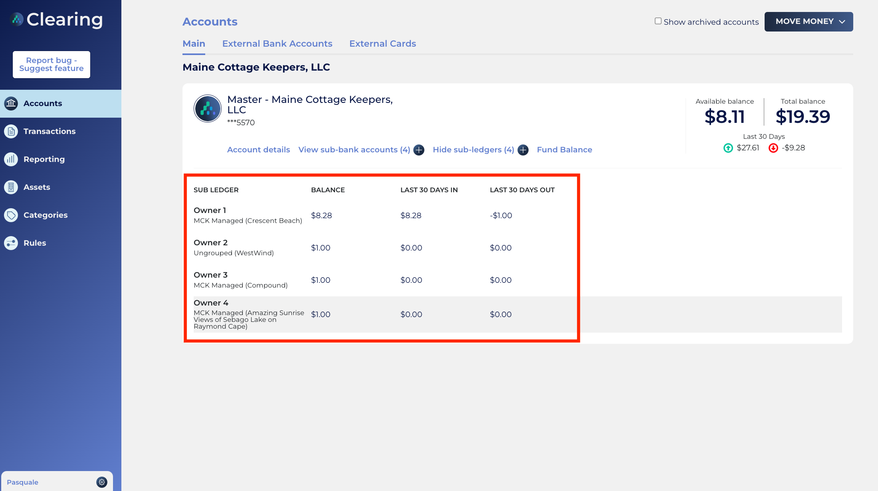
Task: Switch to External Bank Accounts tab
Action: click(x=277, y=44)
